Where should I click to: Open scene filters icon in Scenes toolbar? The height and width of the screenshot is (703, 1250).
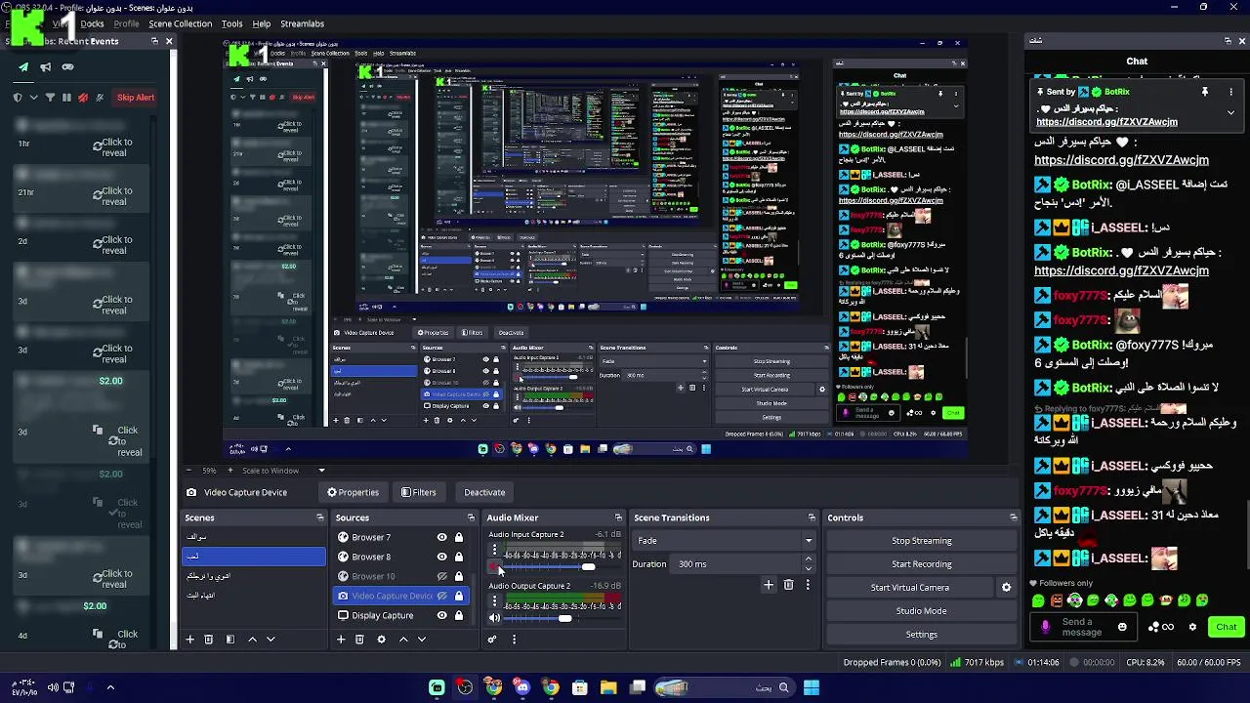tap(230, 640)
